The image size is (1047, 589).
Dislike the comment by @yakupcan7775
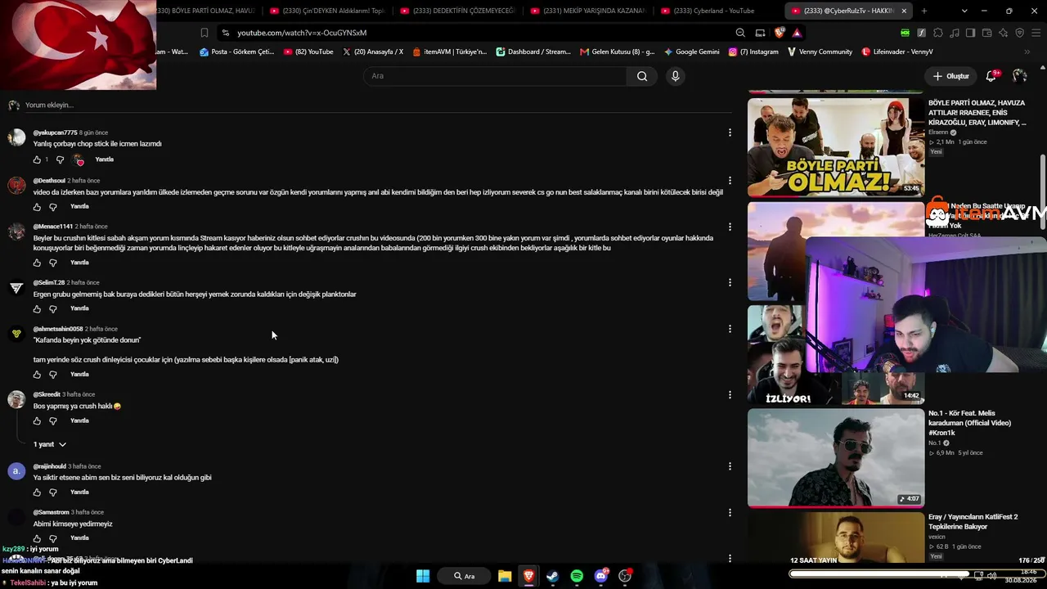(60, 160)
